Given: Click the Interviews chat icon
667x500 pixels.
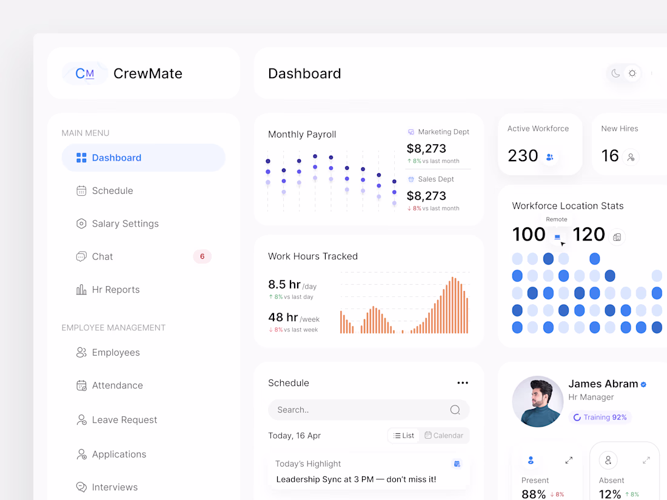Looking at the screenshot, I should pyautogui.click(x=81, y=487).
